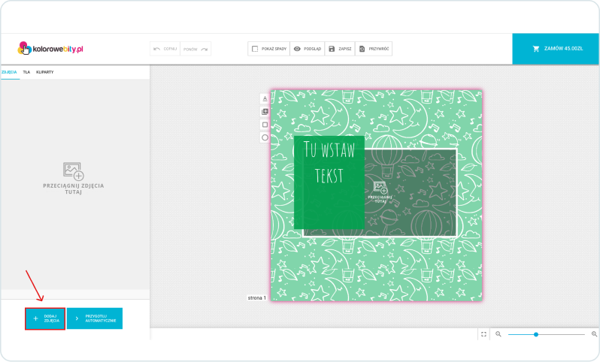Click the Zamów 45.00zł cart button
600x362 pixels.
(556, 49)
